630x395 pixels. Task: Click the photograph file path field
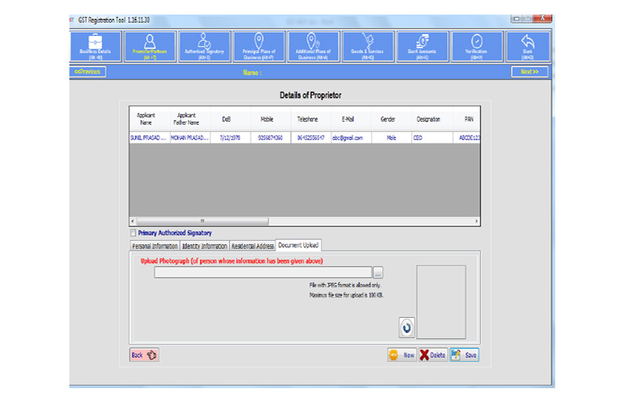(x=263, y=273)
